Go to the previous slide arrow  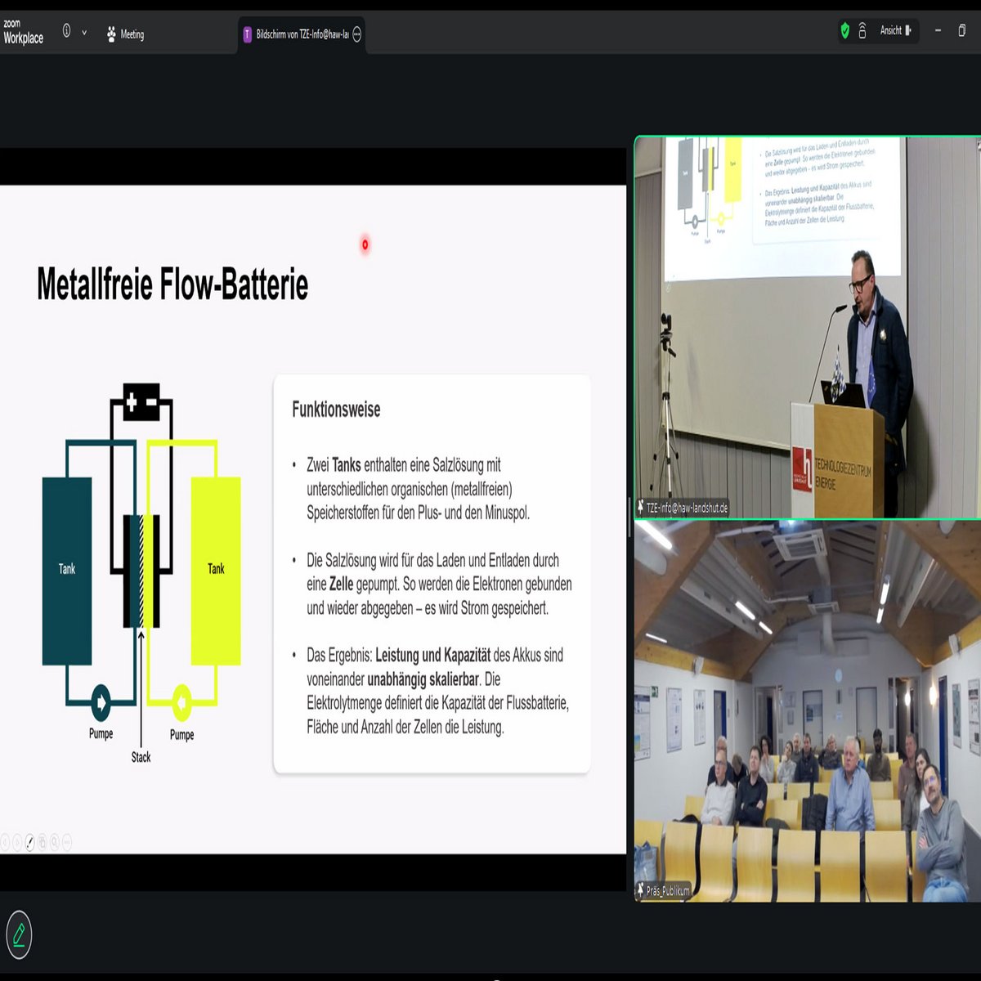(5, 841)
